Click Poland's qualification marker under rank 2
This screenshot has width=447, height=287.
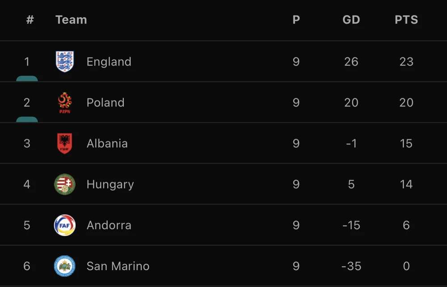point(27,120)
